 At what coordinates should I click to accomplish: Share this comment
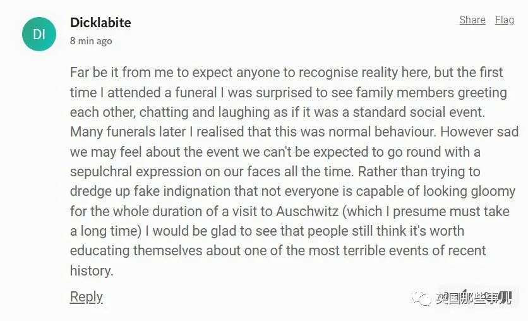pyautogui.click(x=472, y=20)
